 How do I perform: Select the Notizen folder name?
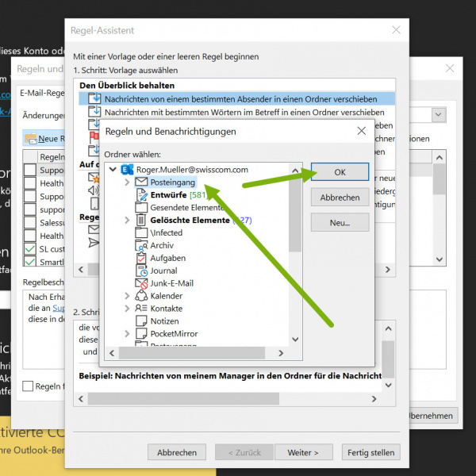click(x=164, y=321)
